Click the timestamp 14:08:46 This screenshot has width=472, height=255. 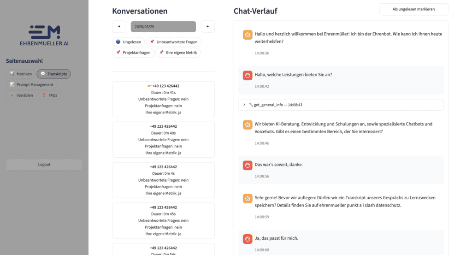[262, 143]
